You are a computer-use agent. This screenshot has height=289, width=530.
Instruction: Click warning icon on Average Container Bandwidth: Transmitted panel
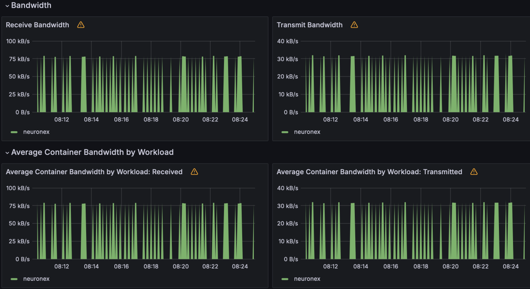tap(474, 172)
